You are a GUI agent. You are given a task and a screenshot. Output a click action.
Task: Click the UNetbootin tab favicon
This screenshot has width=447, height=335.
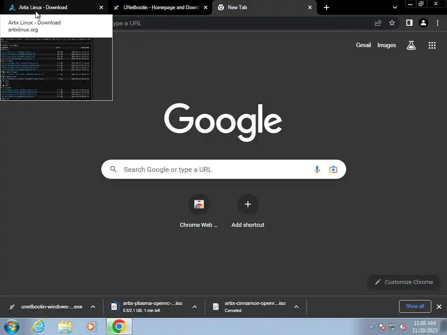(x=116, y=8)
